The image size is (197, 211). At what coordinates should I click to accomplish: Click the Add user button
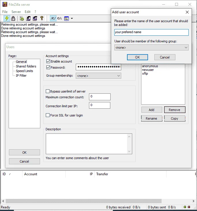[x=151, y=110]
